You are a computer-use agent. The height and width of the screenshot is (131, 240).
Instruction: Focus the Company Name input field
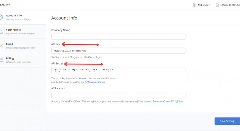118,37
